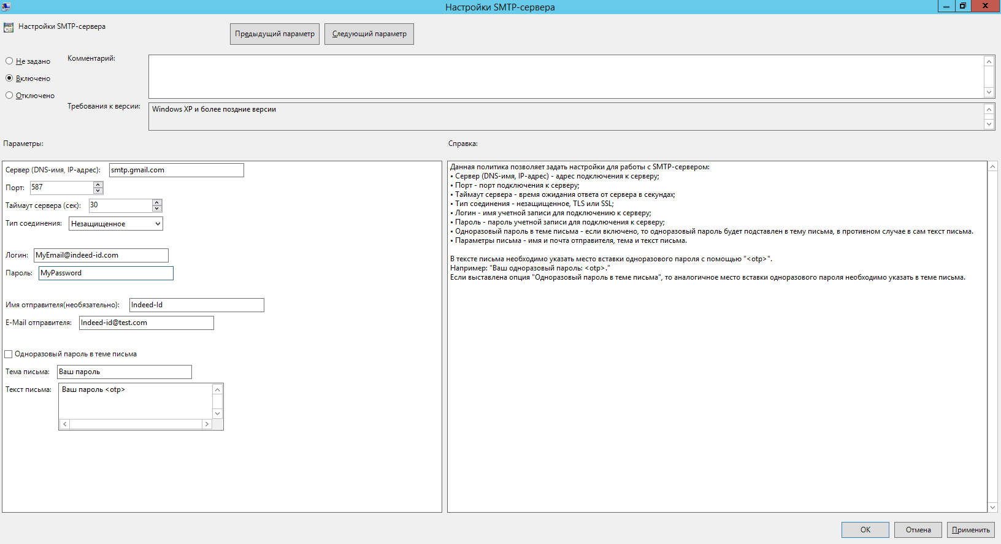The width and height of the screenshot is (1001, 544).
Task: Click the SMTP server settings policy icon
Action: [9, 27]
